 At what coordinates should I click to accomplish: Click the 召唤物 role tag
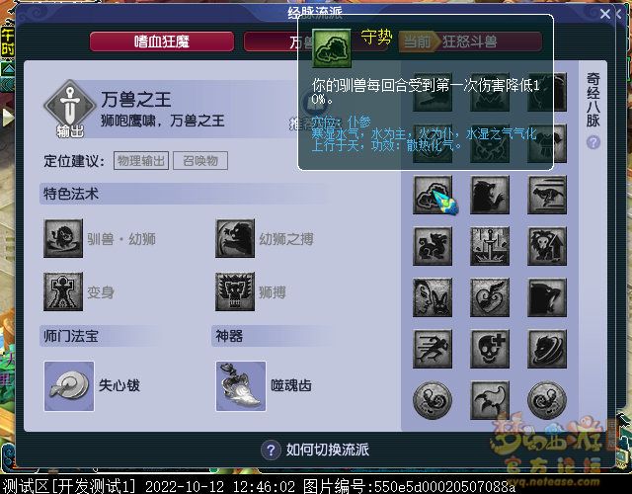[x=200, y=160]
